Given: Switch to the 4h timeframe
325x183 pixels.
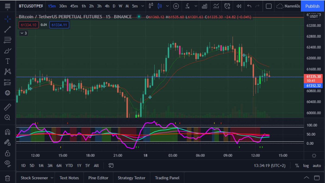Looking at the screenshot, I should tap(107, 6).
